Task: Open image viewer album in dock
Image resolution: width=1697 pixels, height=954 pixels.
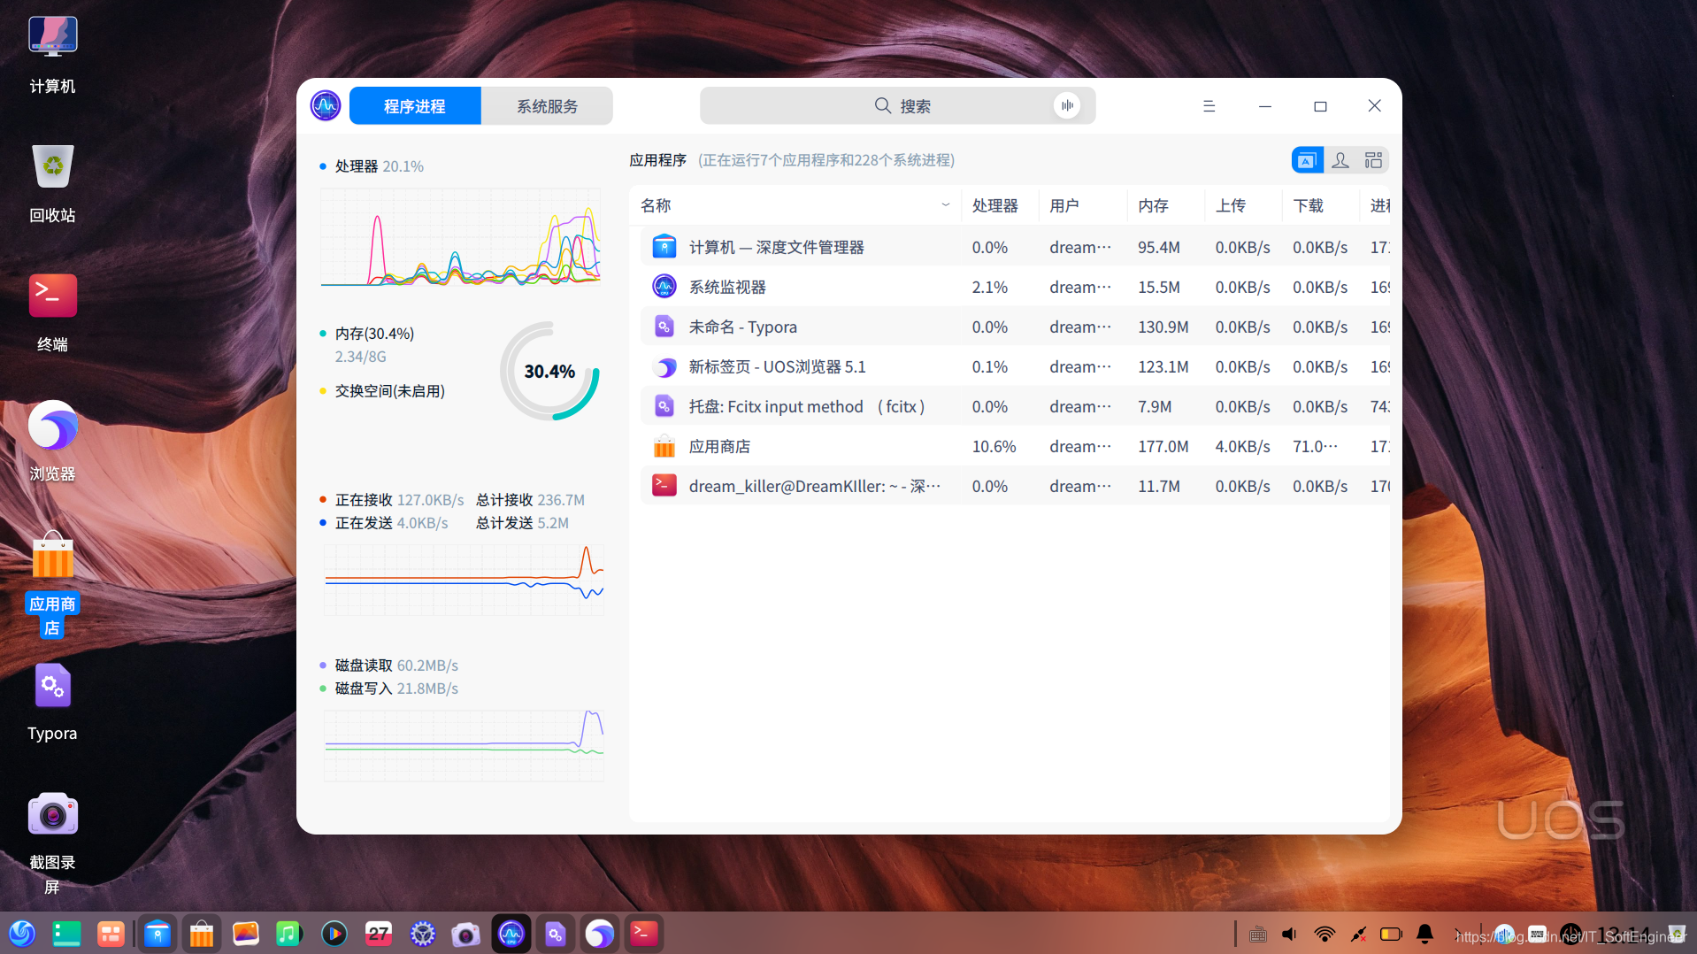Action: (x=246, y=934)
